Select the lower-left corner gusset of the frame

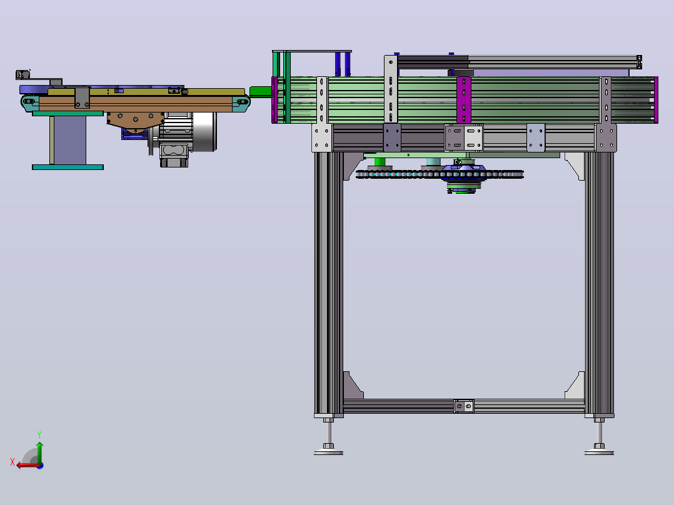pos(353,386)
